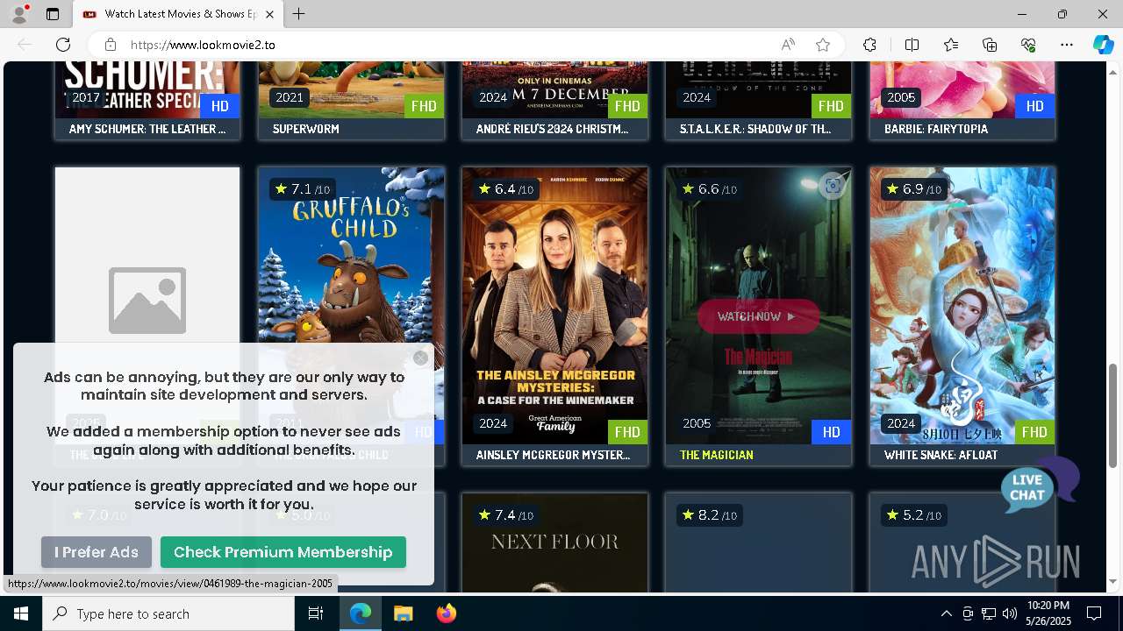Open the network status icon
Screen dimensions: 1123x631
pos(989,613)
